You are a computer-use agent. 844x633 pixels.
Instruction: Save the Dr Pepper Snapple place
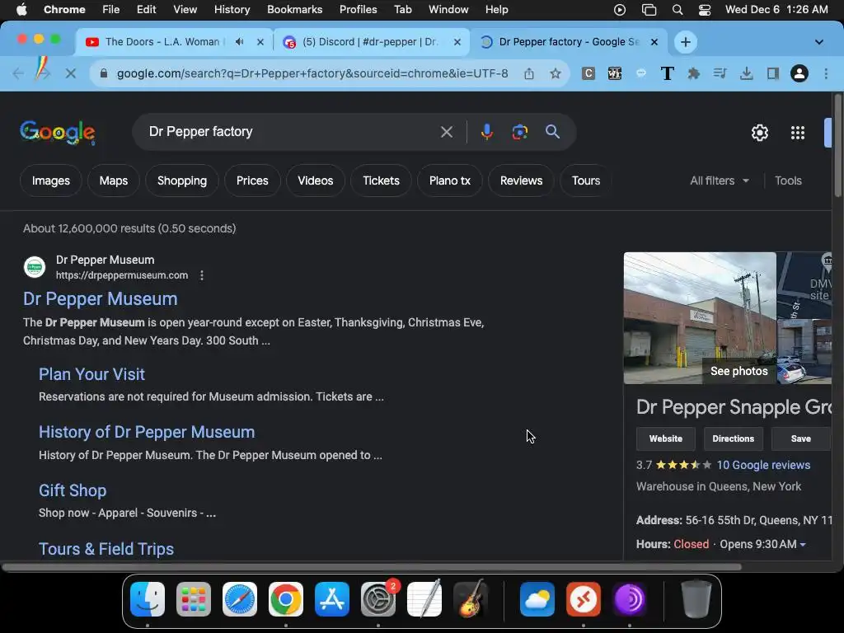[800, 438]
